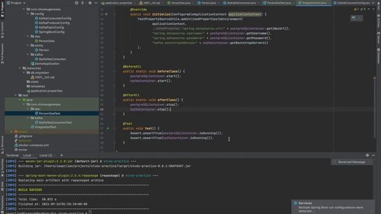Viewport: 381px width, 214px height.
Task: Collapse the entity package folder
Action: click(x=28, y=45)
